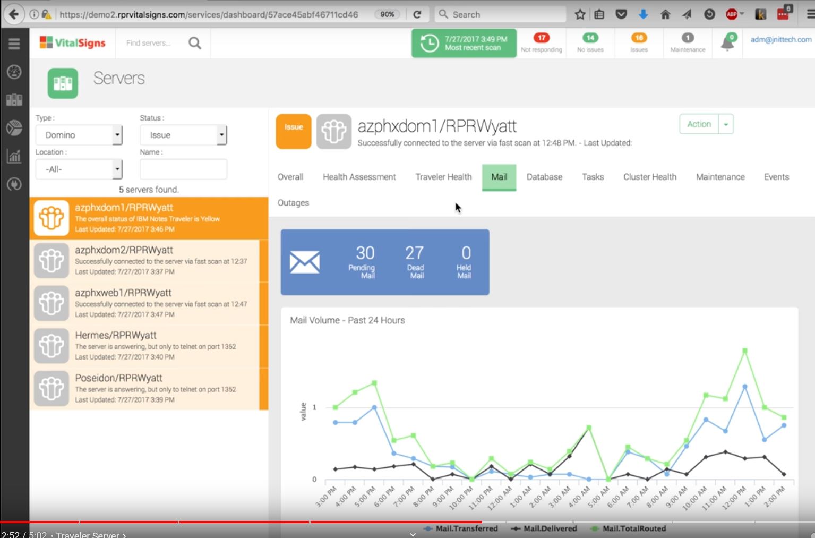815x538 pixels.
Task: Click the 90% zoom level indicator
Action: [x=388, y=14]
